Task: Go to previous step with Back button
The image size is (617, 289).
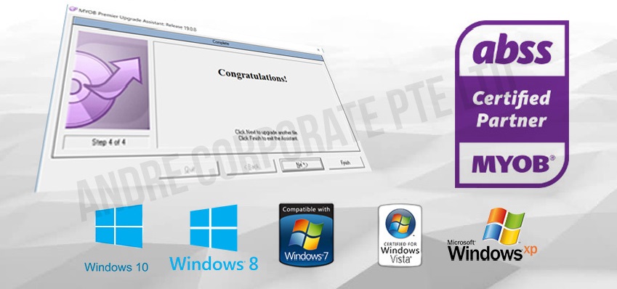Action: pyautogui.click(x=251, y=166)
